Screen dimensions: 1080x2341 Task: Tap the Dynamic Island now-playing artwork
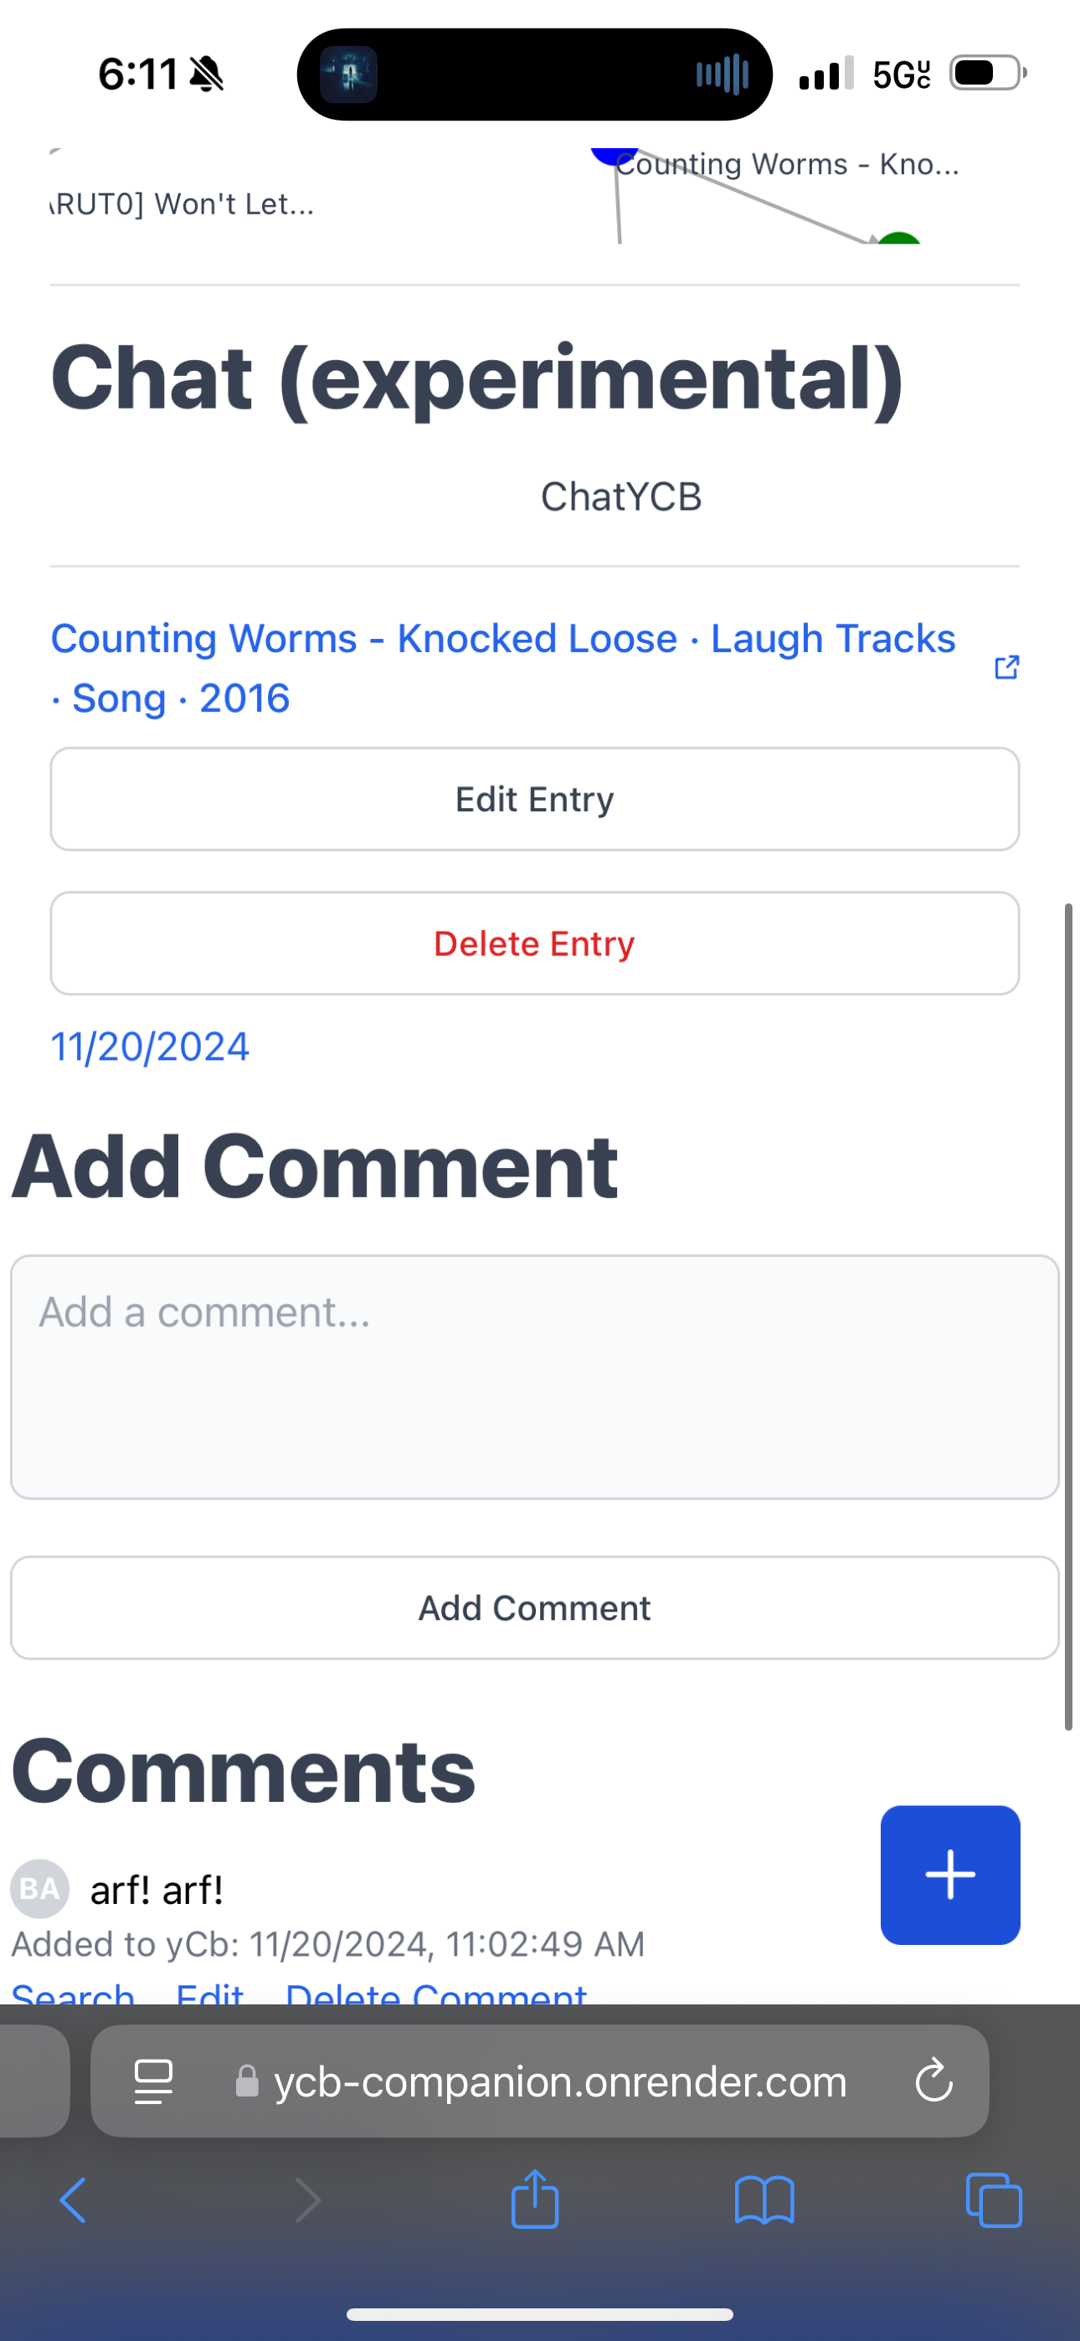(x=348, y=75)
